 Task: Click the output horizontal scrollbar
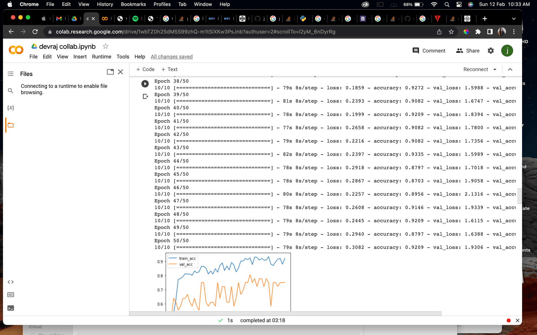pyautogui.click(x=285, y=313)
